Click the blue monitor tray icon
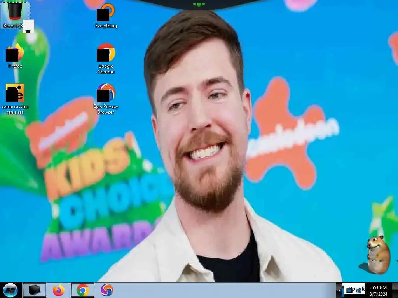Viewport: 398px width, 298px height. 349,290
